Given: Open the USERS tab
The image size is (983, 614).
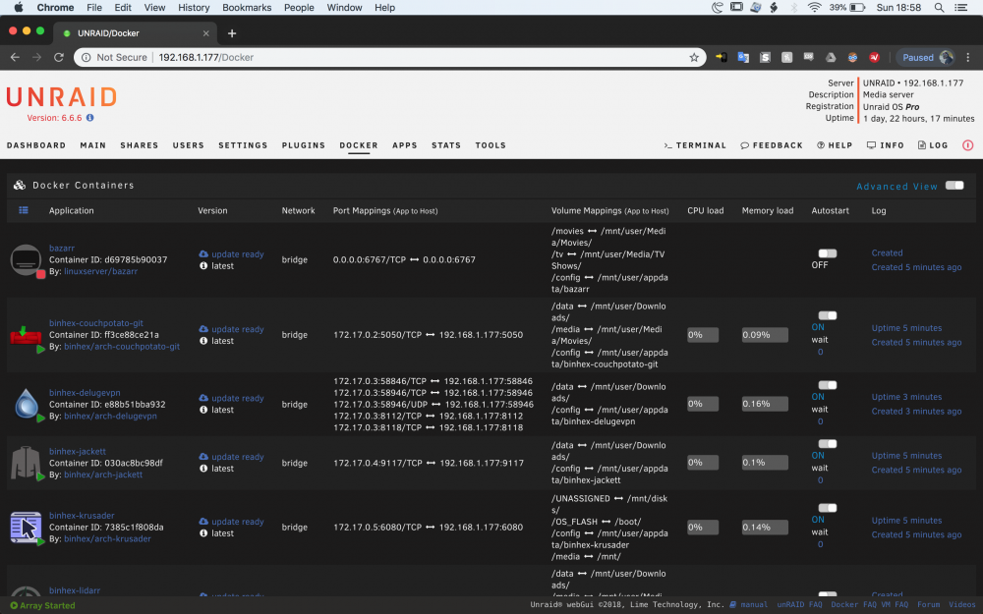Looking at the screenshot, I should click(188, 145).
